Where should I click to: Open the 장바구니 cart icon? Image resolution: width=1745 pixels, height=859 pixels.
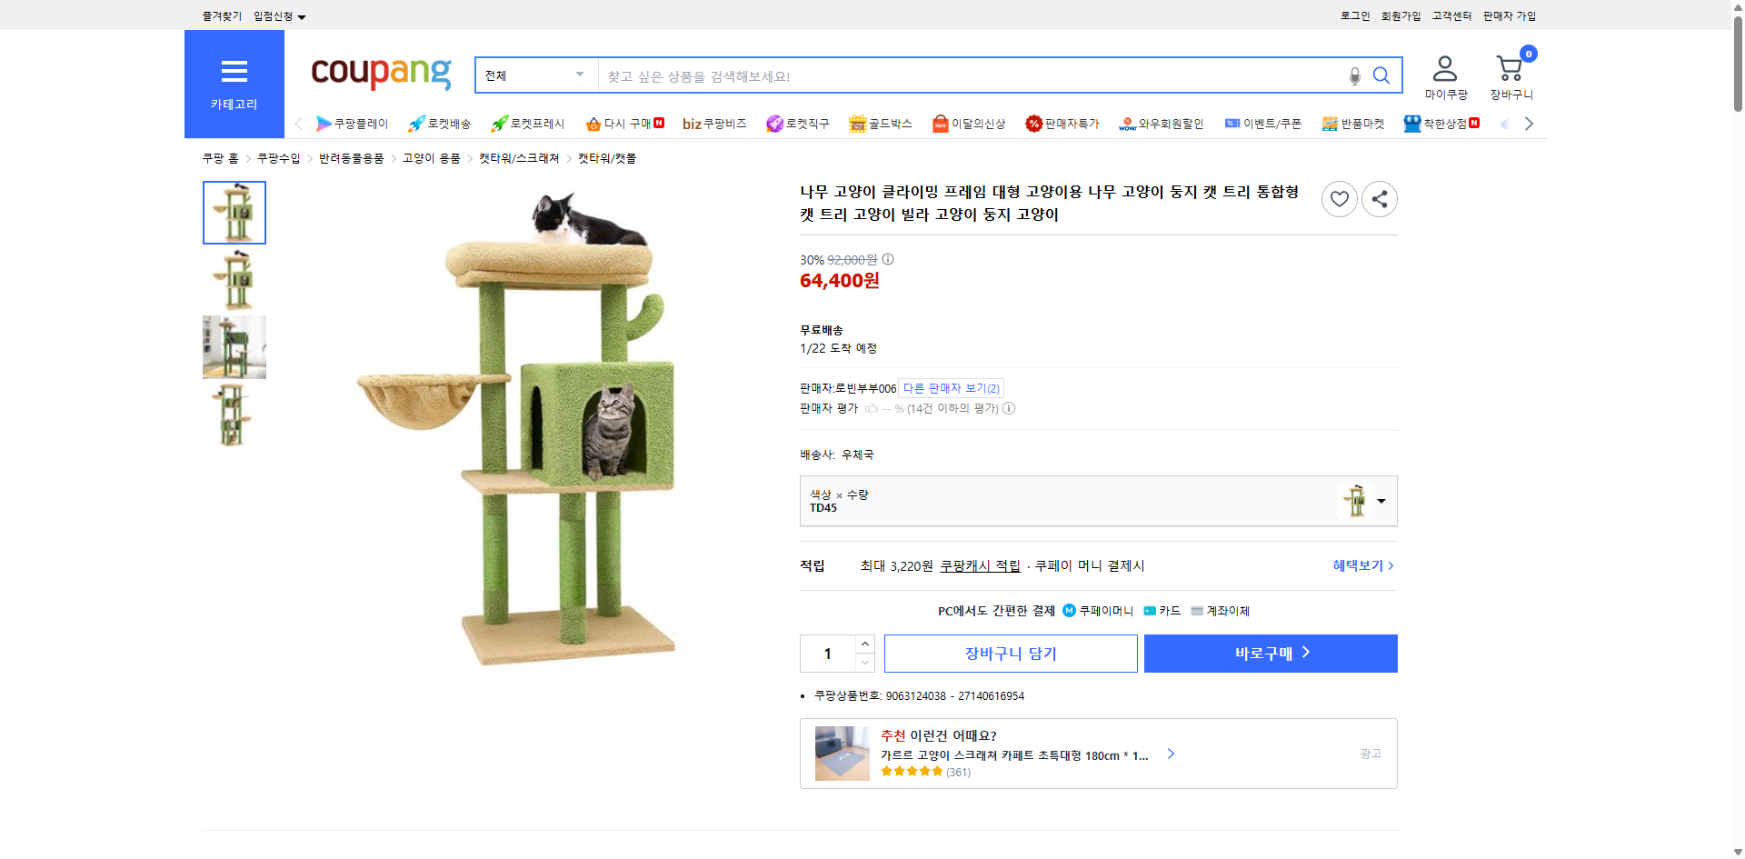(x=1510, y=69)
